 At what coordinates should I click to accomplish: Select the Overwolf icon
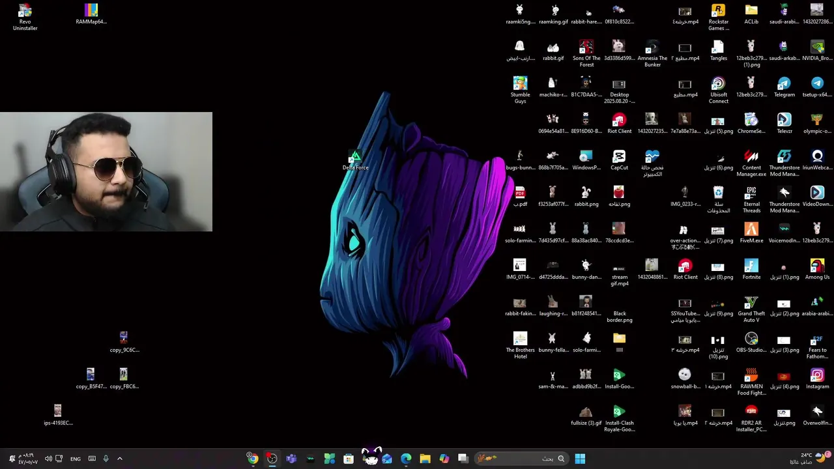817,415
